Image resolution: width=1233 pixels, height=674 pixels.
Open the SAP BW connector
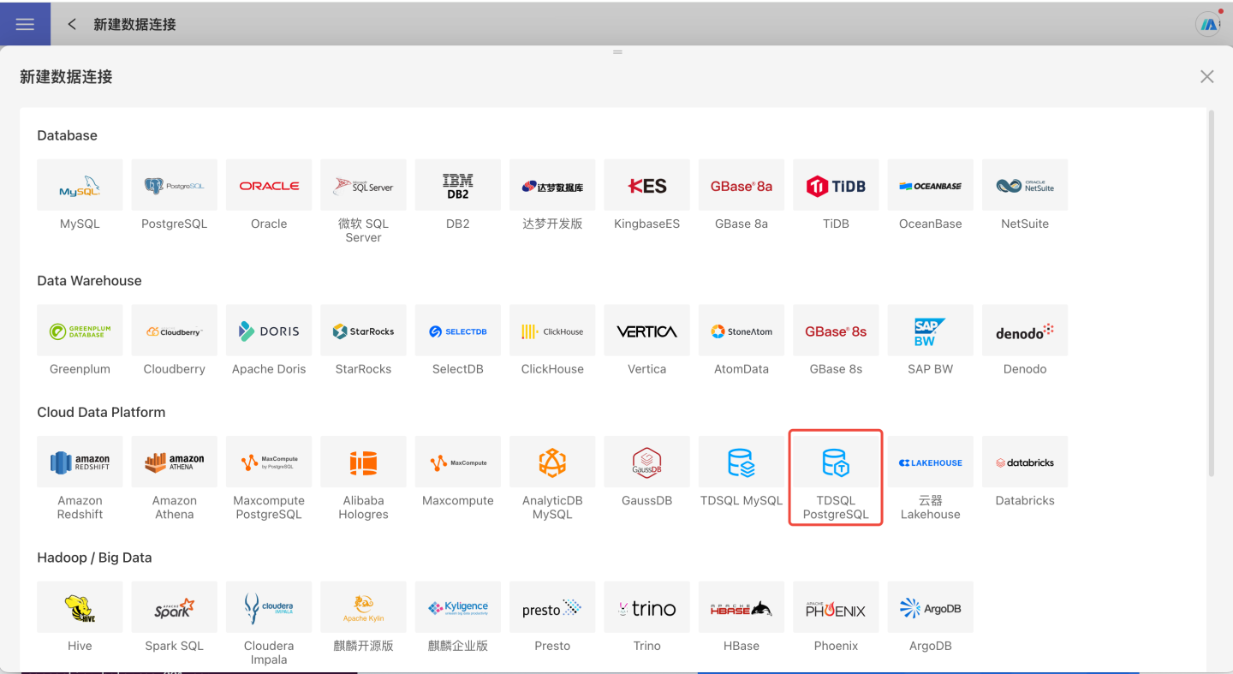(x=930, y=331)
